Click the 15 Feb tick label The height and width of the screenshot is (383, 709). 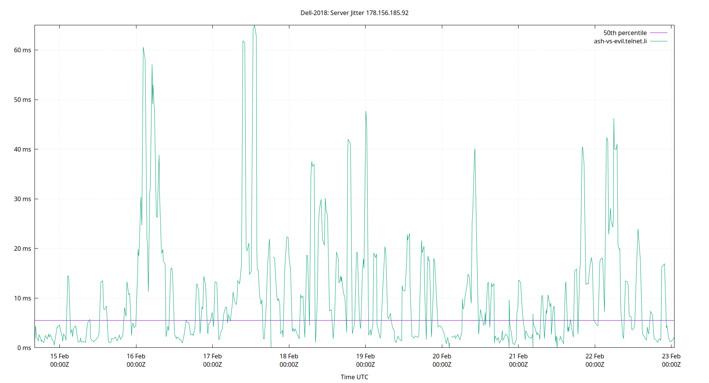[60, 356]
